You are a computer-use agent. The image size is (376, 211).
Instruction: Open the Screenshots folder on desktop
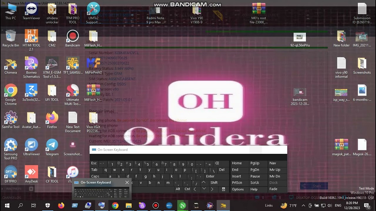click(362, 66)
